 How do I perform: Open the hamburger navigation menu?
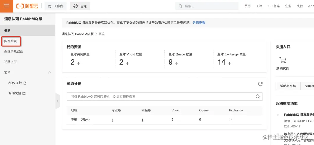7,6
